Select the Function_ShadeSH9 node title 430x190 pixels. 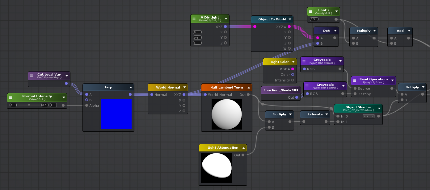[280, 90]
